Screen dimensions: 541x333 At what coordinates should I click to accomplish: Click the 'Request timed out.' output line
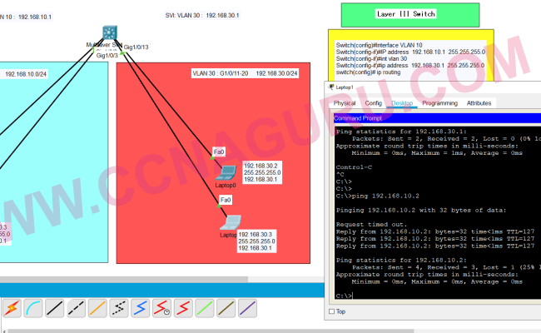point(371,224)
